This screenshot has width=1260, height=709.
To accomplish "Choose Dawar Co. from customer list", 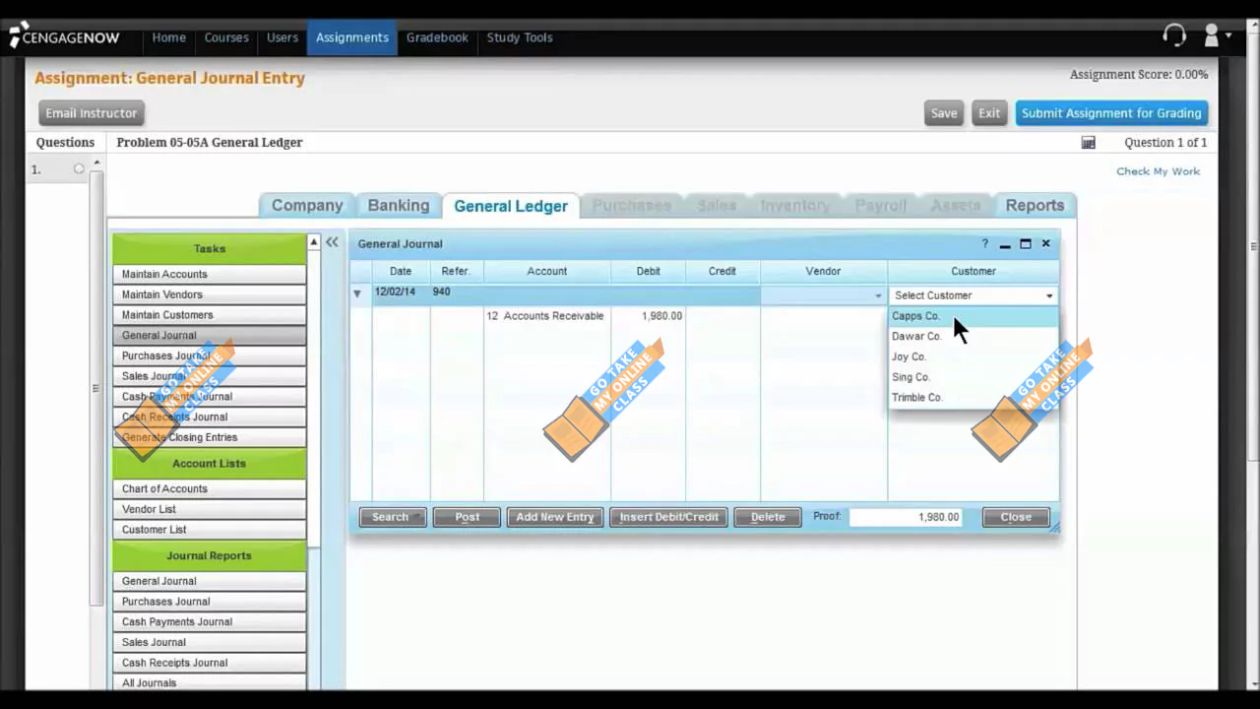I will 973,336.
